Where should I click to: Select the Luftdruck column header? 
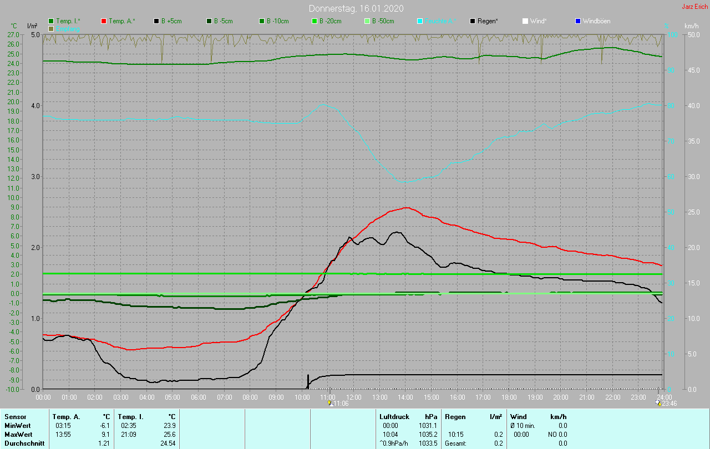[x=394, y=416]
